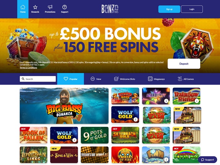Open the Promotions megaphone icon
The width and height of the screenshot is (220, 165).
coord(50,7)
